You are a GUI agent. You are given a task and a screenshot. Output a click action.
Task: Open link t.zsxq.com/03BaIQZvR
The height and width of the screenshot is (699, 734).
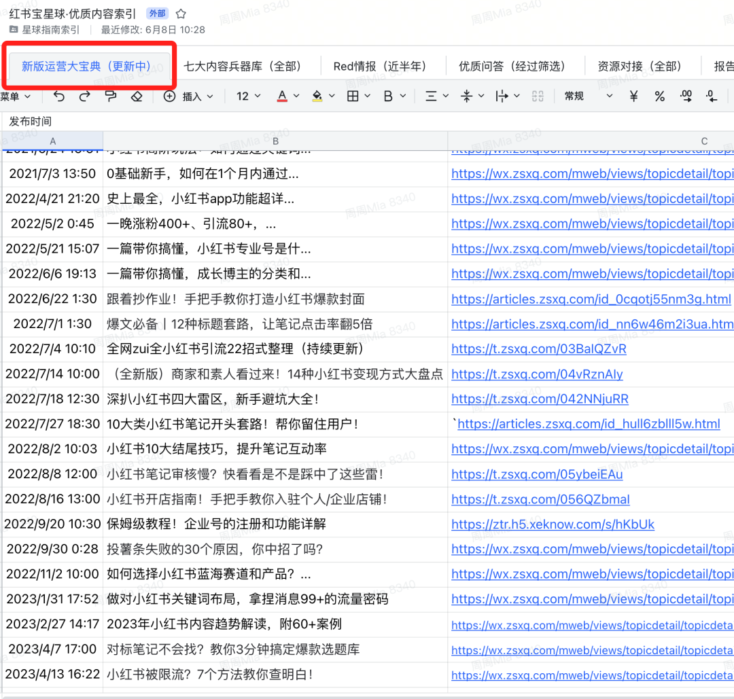(x=539, y=349)
